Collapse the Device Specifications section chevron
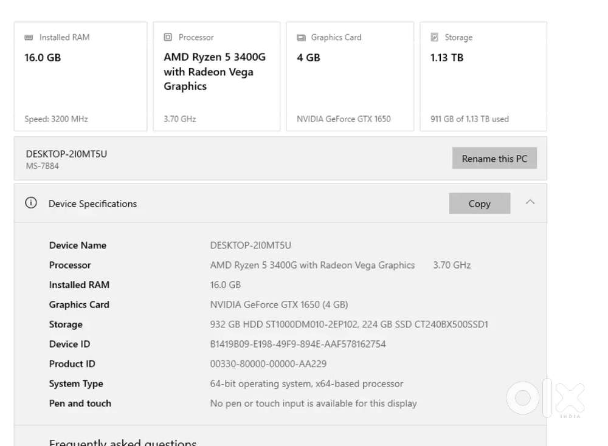Screen dimensions: 608x446 pos(530,202)
